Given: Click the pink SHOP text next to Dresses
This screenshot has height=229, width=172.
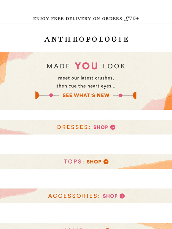Looking at the screenshot, I should click(x=101, y=127).
